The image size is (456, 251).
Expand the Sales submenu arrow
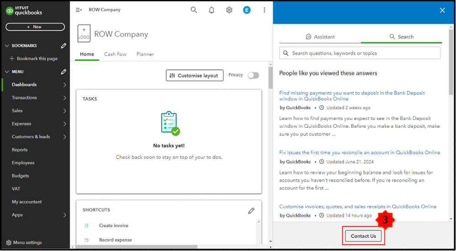point(64,111)
